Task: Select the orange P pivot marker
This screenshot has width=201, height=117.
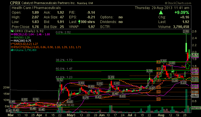Action: point(158,80)
